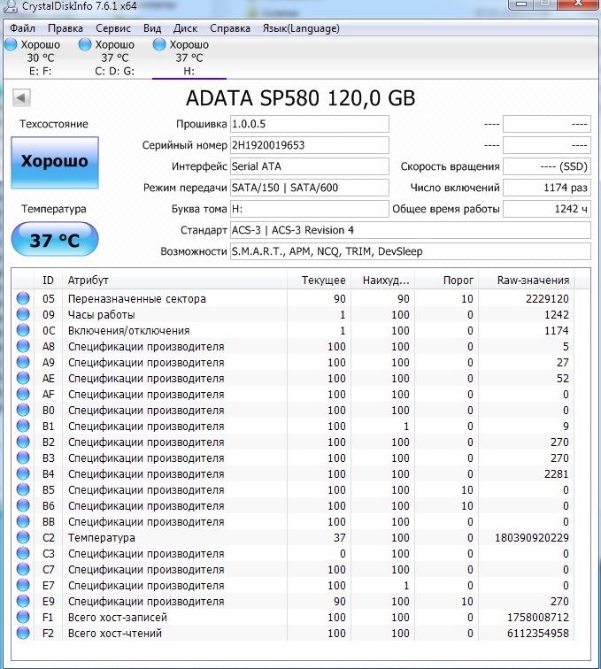
Task: Click status orb for attribute C3
Action: point(23,553)
